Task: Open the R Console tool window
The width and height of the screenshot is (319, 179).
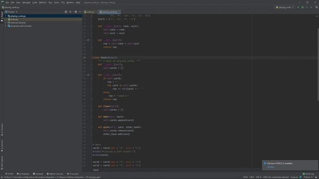Action: [x=72, y=174]
